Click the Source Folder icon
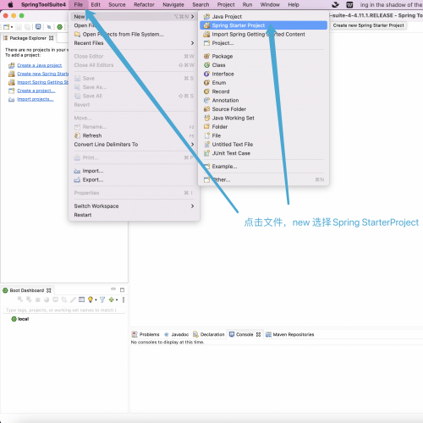 pos(206,109)
